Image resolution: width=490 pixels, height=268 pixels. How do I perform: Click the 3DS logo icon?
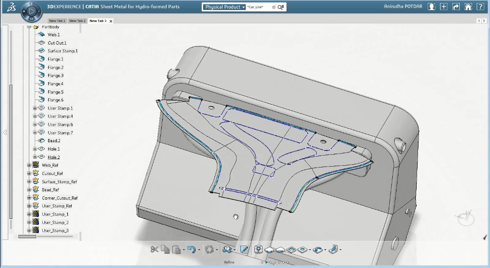click(x=11, y=6)
